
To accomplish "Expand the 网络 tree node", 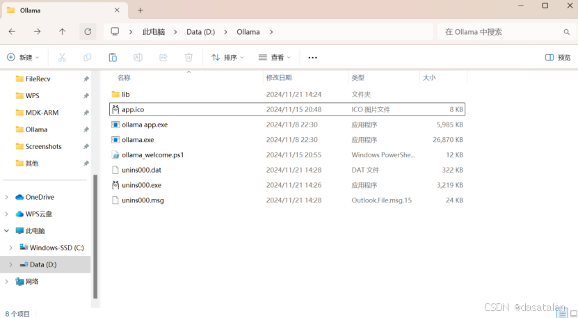I will tap(7, 282).
